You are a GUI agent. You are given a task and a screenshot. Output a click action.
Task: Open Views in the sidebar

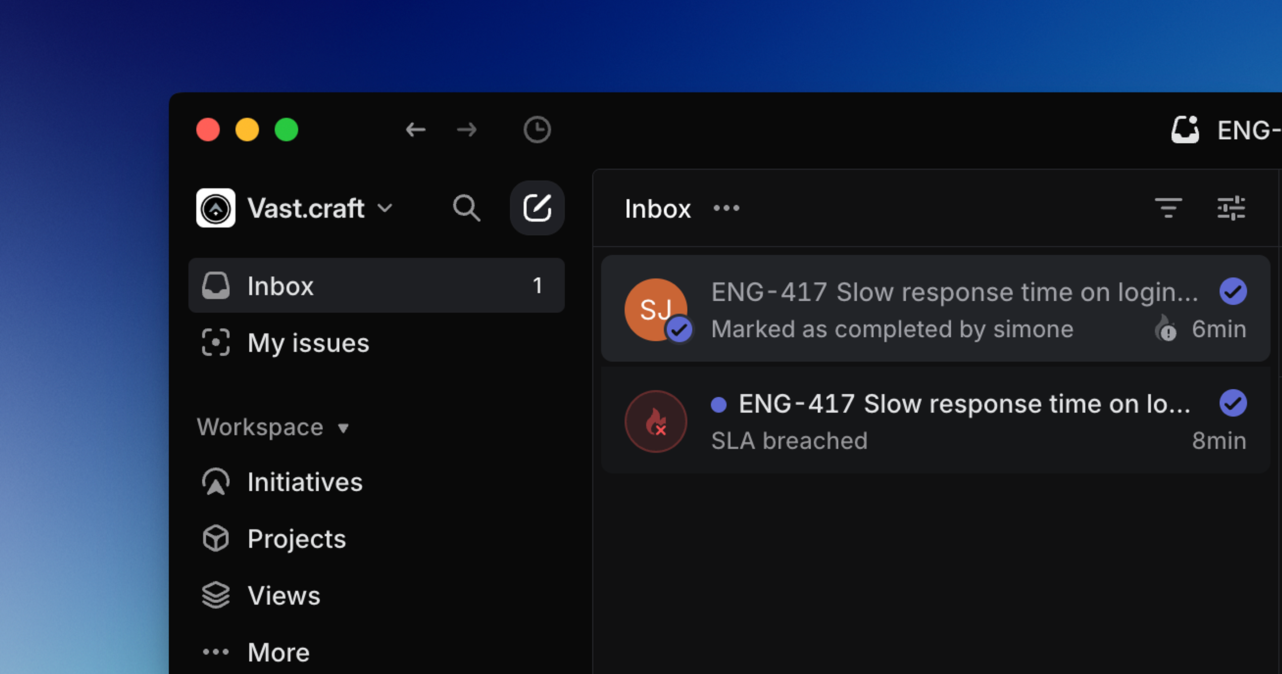376,595
